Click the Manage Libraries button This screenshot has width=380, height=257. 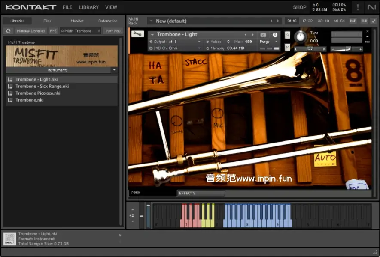point(31,31)
